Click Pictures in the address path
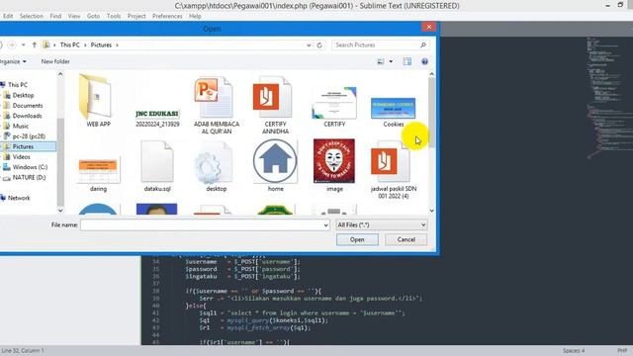The height and width of the screenshot is (356, 633). pyautogui.click(x=101, y=44)
